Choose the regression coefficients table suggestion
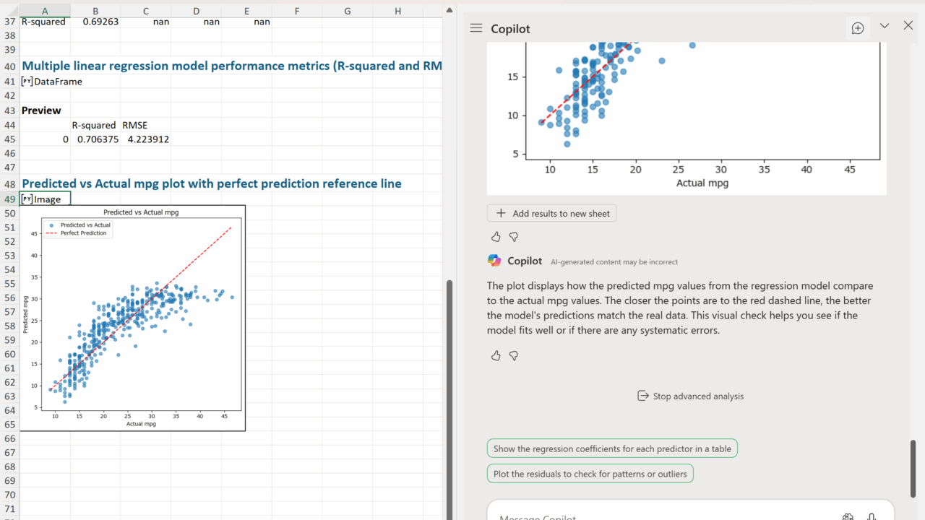This screenshot has width=925, height=520. pos(612,448)
